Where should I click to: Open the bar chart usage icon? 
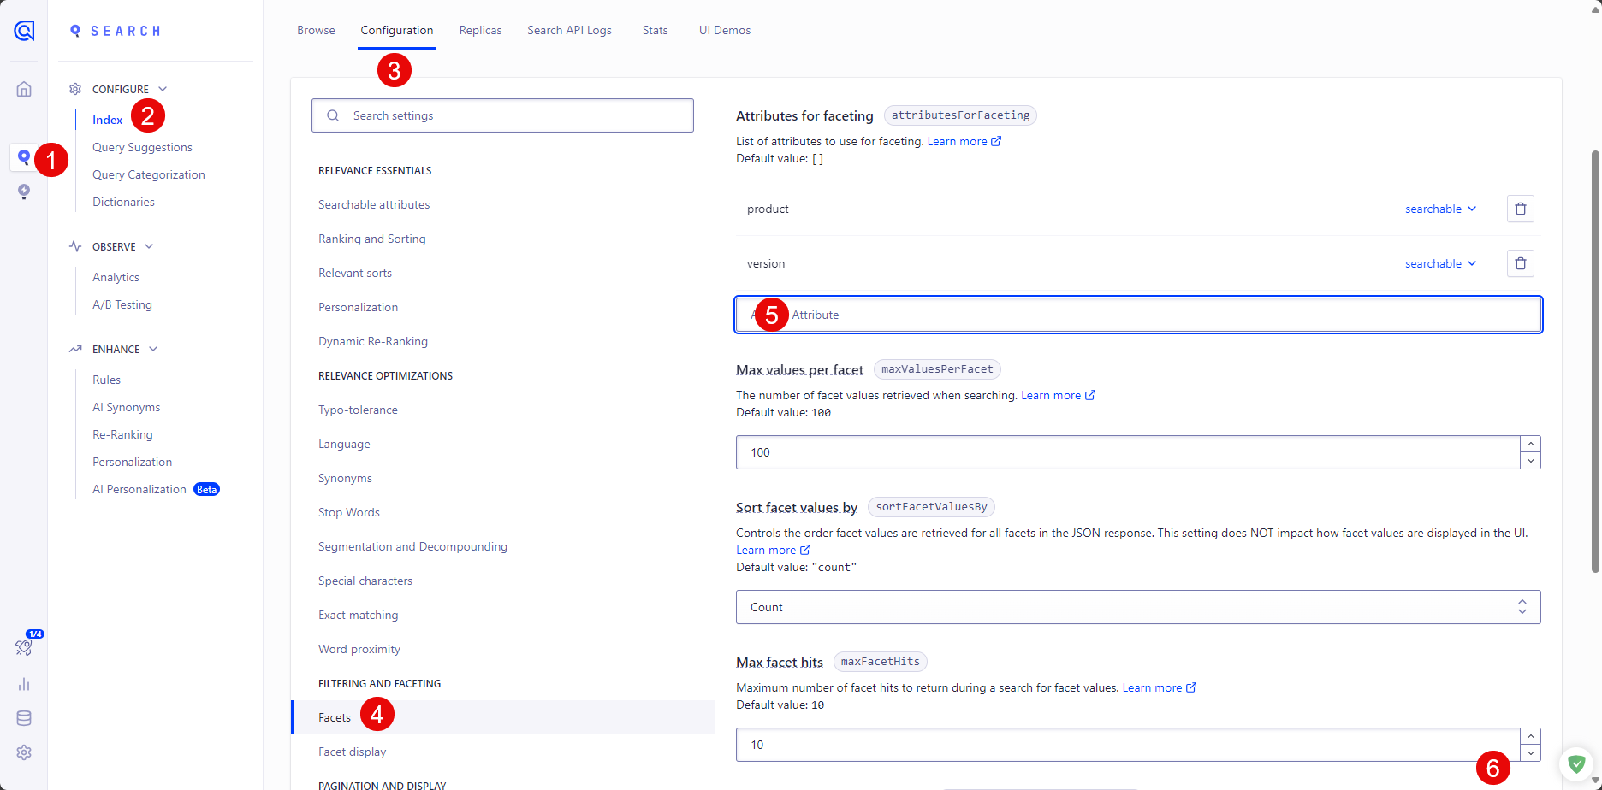pos(24,684)
